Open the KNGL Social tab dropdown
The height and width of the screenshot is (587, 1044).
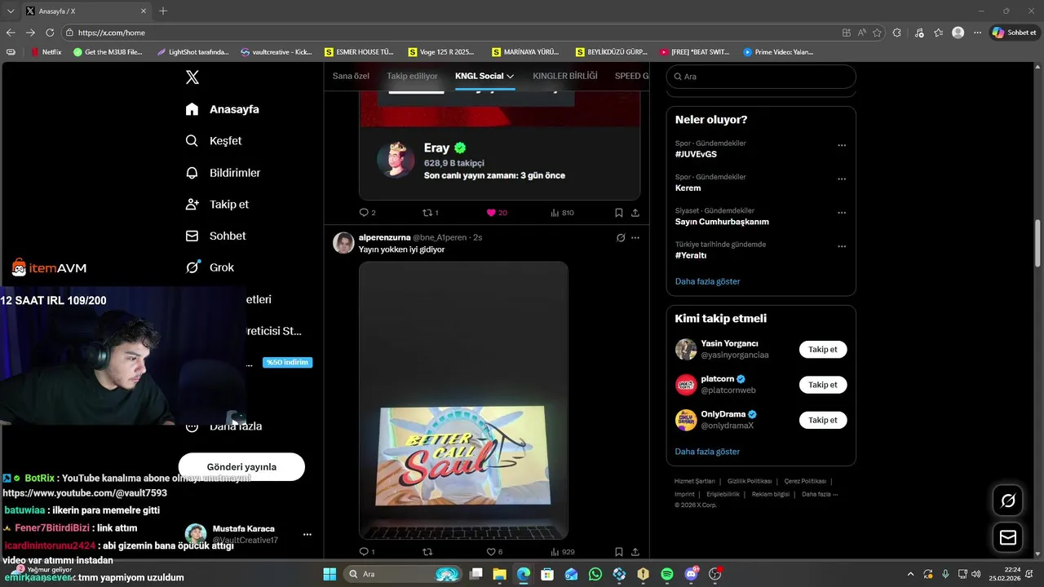pos(484,76)
